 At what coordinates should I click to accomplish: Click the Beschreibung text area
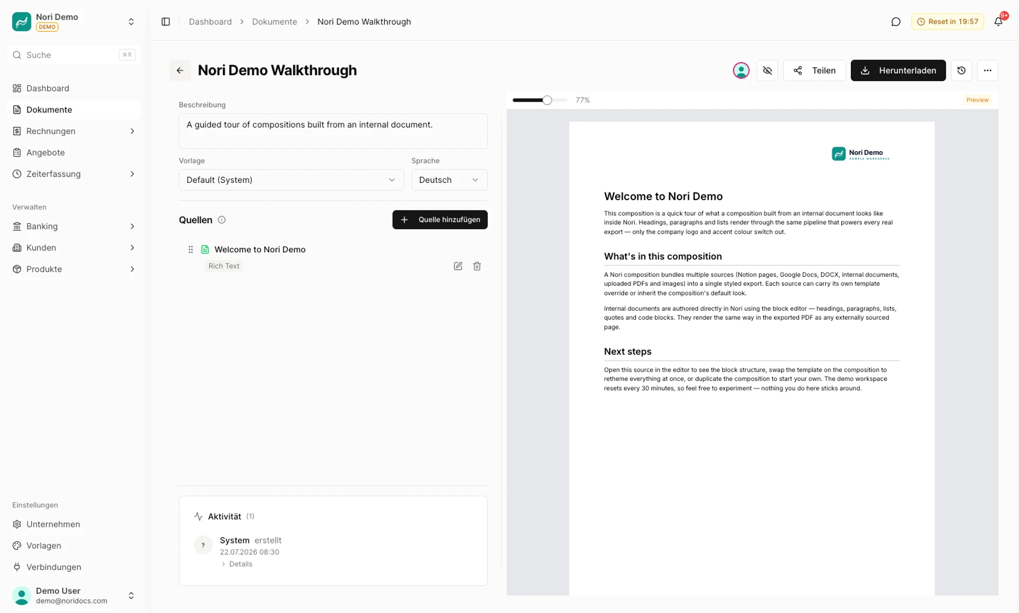(x=333, y=131)
